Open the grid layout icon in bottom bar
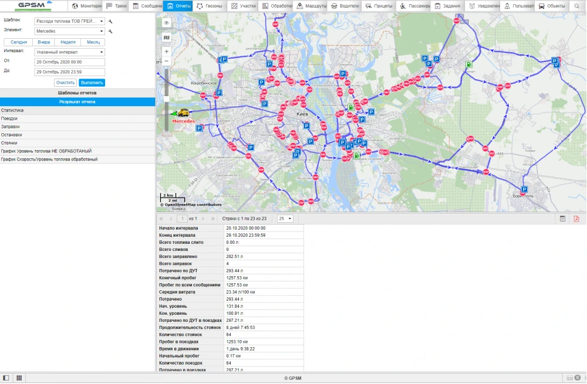 point(19,378)
